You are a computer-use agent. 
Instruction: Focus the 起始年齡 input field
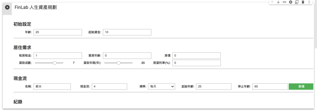pos(214,86)
